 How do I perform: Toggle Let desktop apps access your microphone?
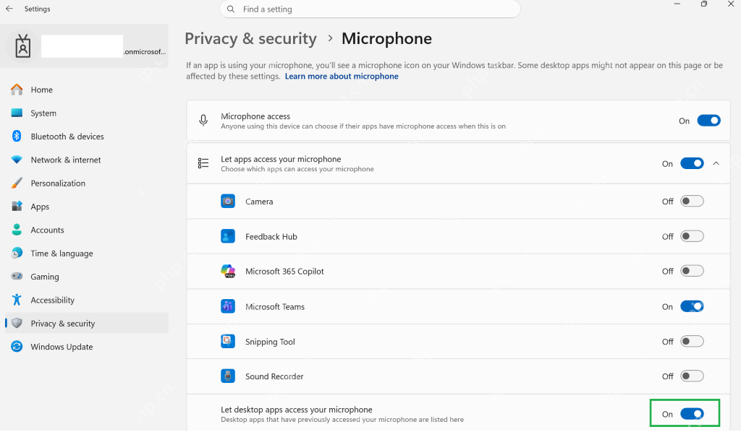(692, 414)
